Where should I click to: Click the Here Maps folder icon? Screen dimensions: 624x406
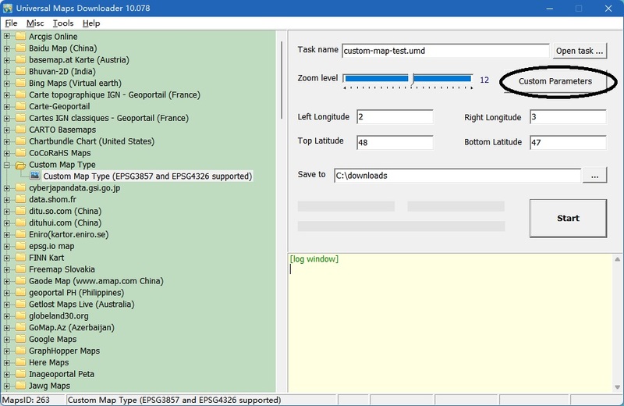(20, 363)
